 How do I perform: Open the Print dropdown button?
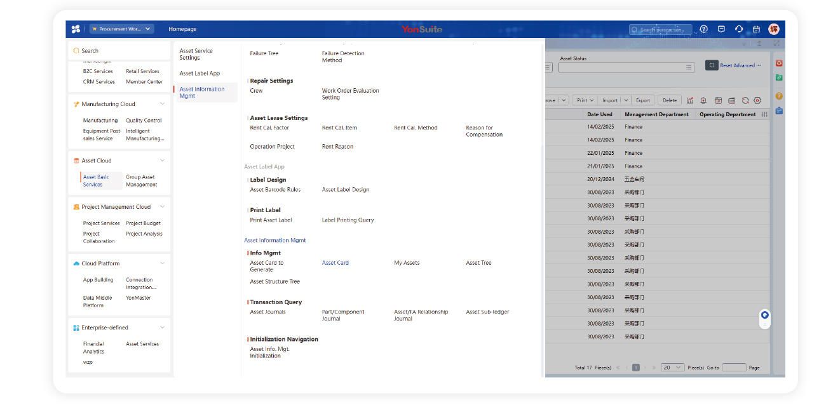(584, 100)
